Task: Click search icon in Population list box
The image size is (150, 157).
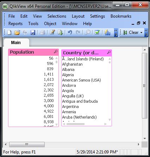Action: [x=56, y=52]
